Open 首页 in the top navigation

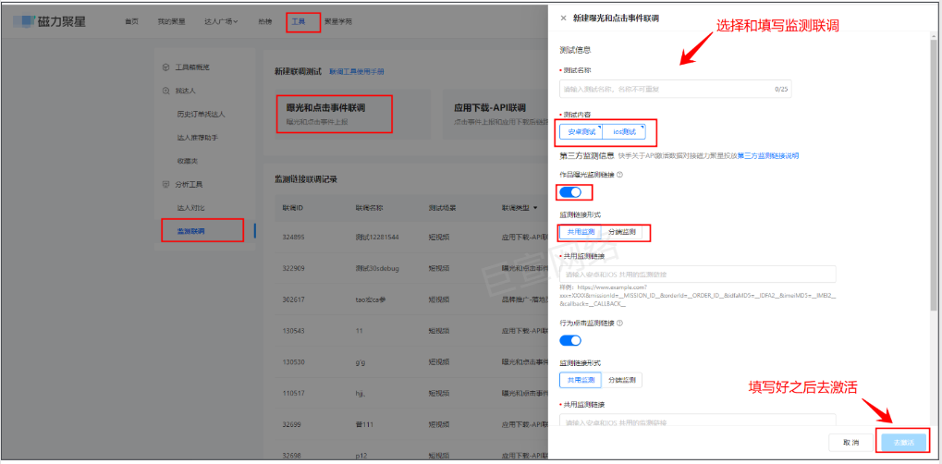coord(131,21)
